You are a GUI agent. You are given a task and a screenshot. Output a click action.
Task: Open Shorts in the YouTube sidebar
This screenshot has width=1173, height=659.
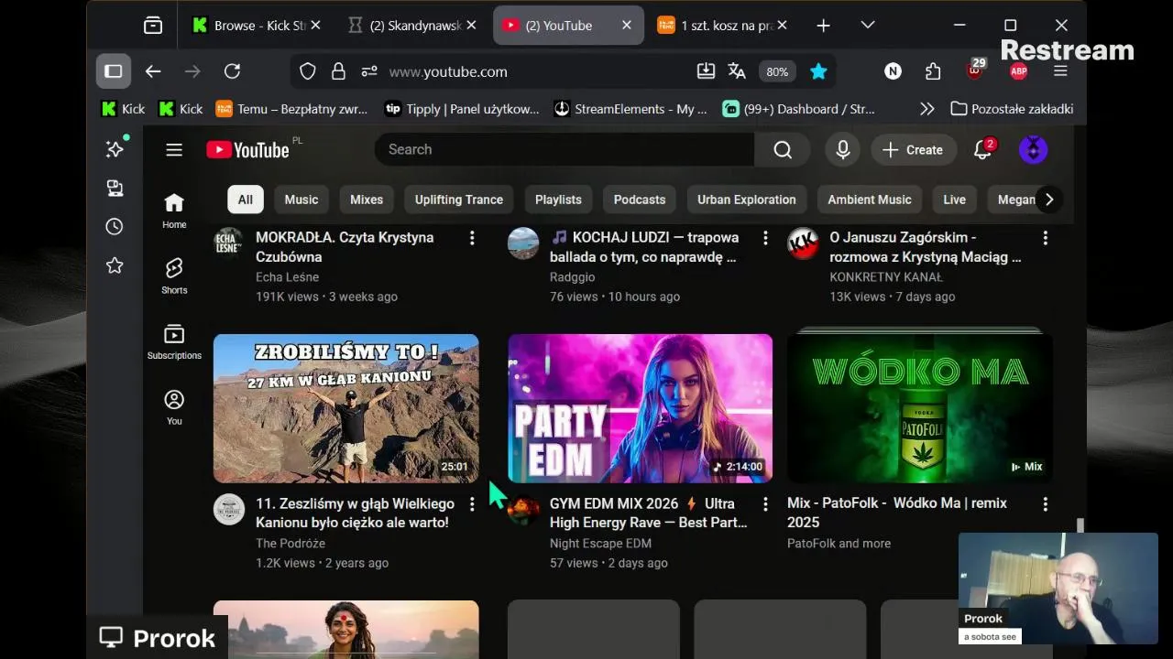(174, 275)
